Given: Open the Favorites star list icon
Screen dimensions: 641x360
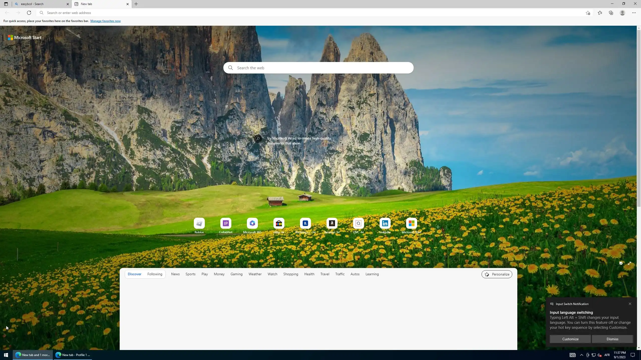Looking at the screenshot, I should (x=600, y=13).
